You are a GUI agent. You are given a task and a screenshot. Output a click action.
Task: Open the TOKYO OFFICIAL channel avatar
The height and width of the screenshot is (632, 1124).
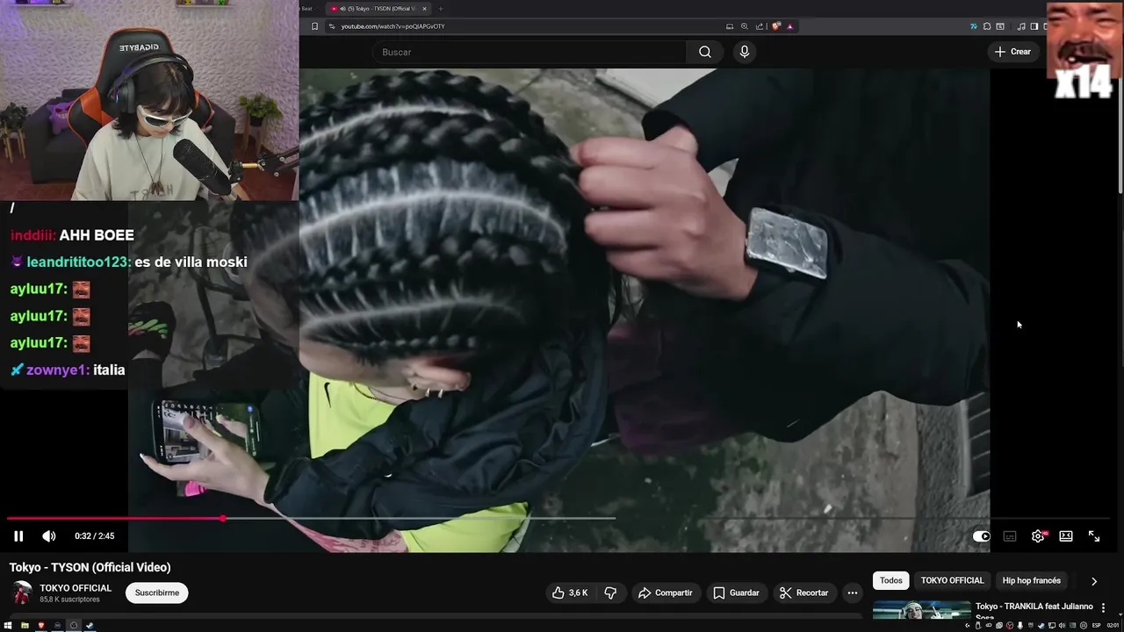[x=22, y=592]
